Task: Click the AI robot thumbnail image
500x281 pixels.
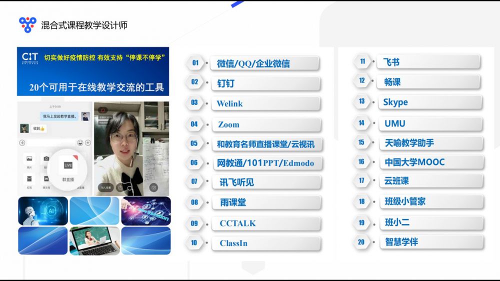Action: click(43, 211)
